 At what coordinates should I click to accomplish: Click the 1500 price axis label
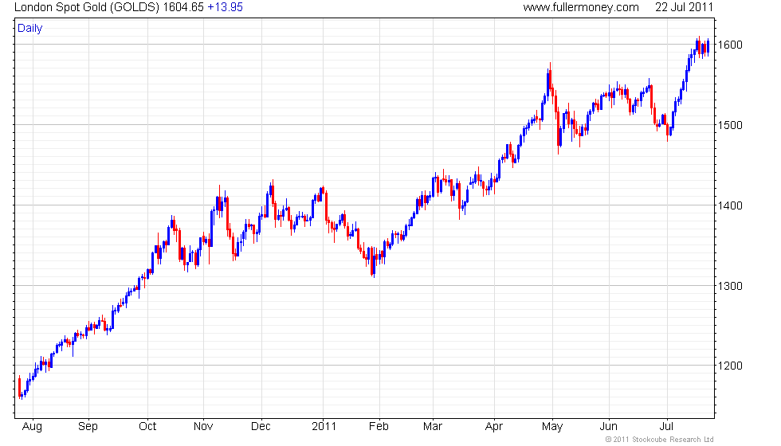tap(730, 125)
